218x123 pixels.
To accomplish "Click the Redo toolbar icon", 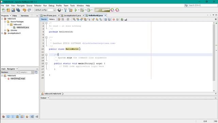I will pyautogui.click(x=29, y=10).
